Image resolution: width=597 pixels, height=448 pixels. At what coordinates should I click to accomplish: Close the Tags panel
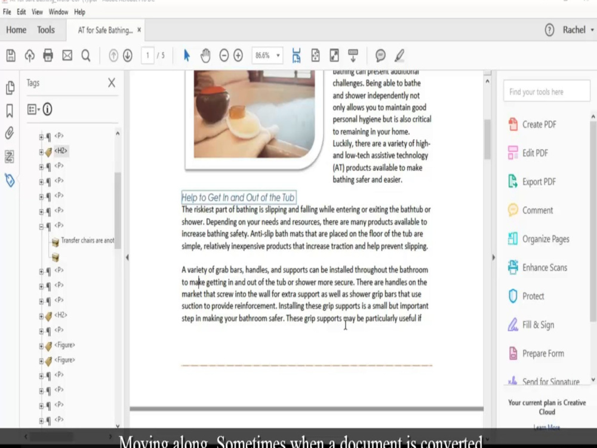click(112, 82)
